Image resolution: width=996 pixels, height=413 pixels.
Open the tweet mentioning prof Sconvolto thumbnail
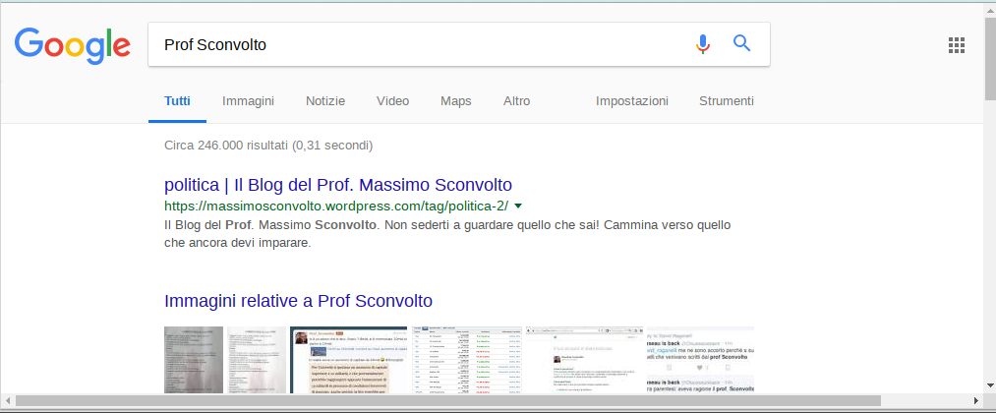701,360
